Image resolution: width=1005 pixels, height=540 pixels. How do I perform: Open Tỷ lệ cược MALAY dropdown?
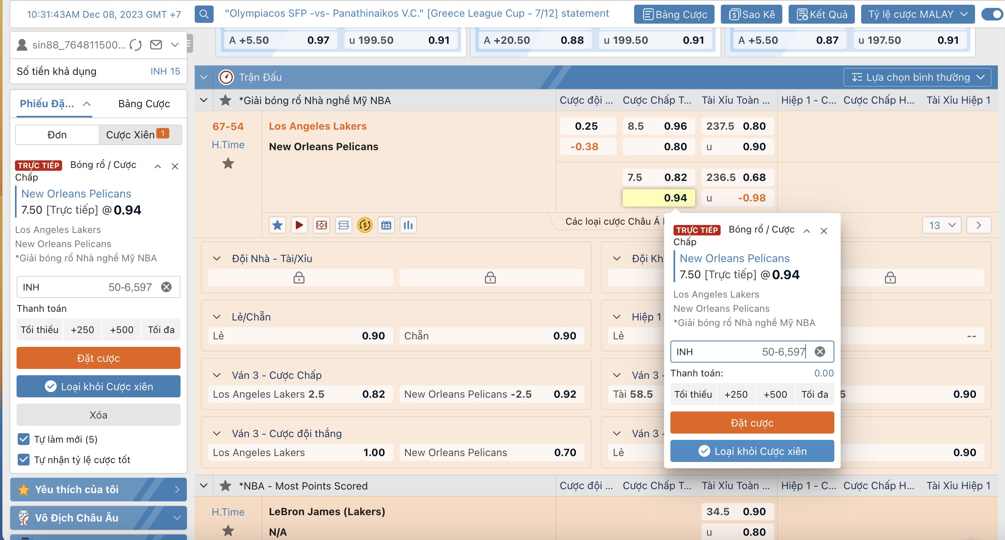click(918, 15)
